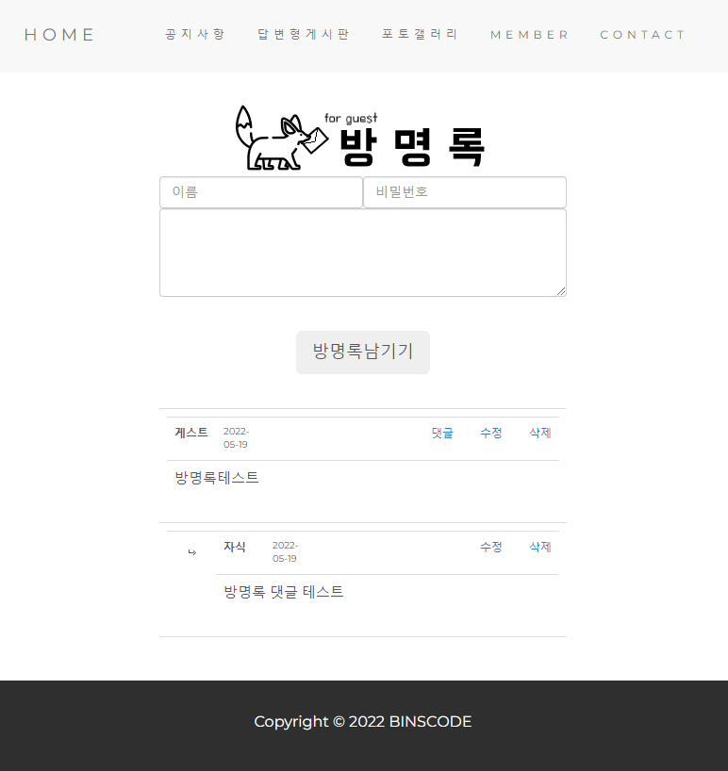Open the 공지사항 menu
The height and width of the screenshot is (771, 728).
click(195, 35)
